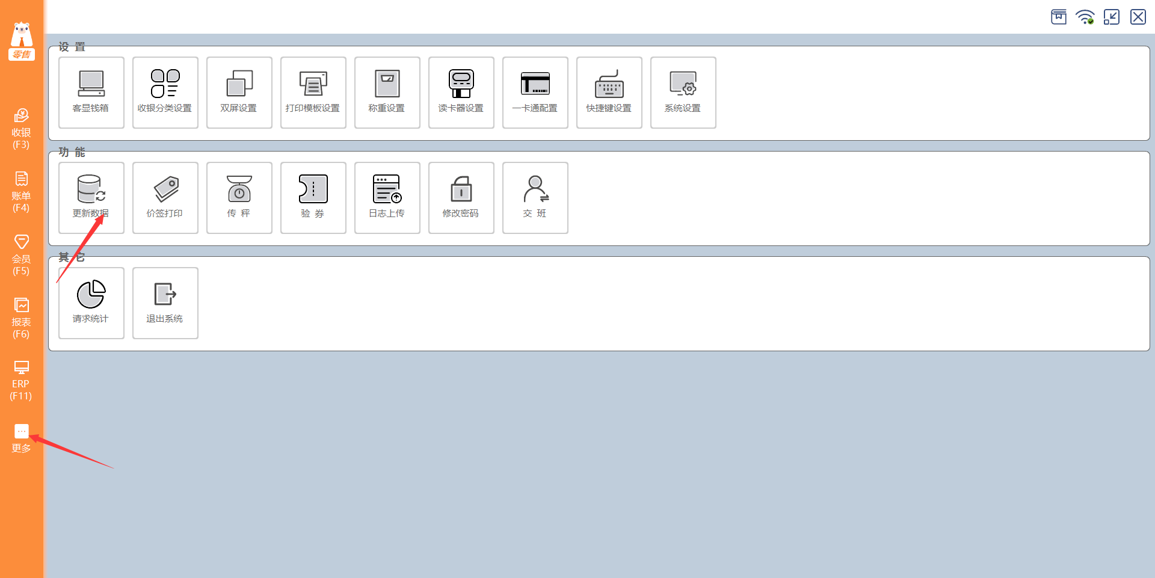Open 打印模板设置 printer template settings
Viewport: 1155px width, 578px height.
click(313, 93)
